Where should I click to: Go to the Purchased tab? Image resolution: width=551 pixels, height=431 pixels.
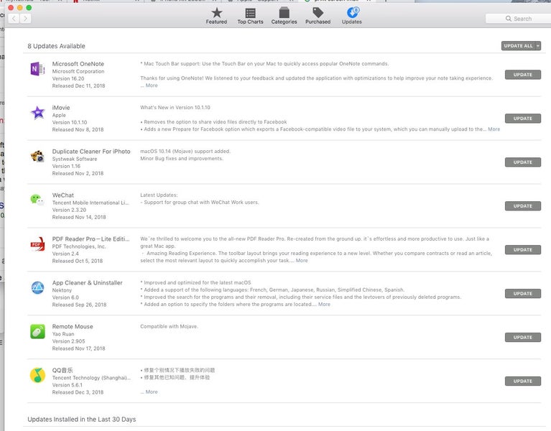click(x=318, y=16)
